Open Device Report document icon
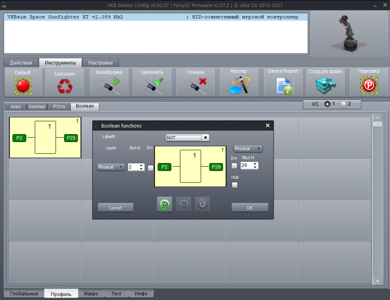The width and height of the screenshot is (390, 300). pos(284,86)
